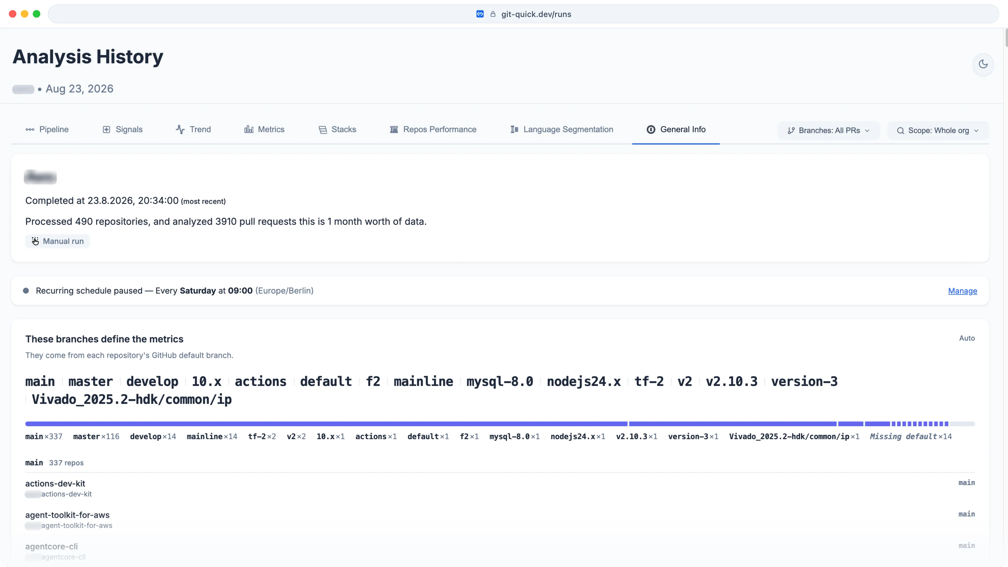This screenshot has height=567, width=1008.
Task: Click the magnifier icon in Scope filter
Action: 900,131
